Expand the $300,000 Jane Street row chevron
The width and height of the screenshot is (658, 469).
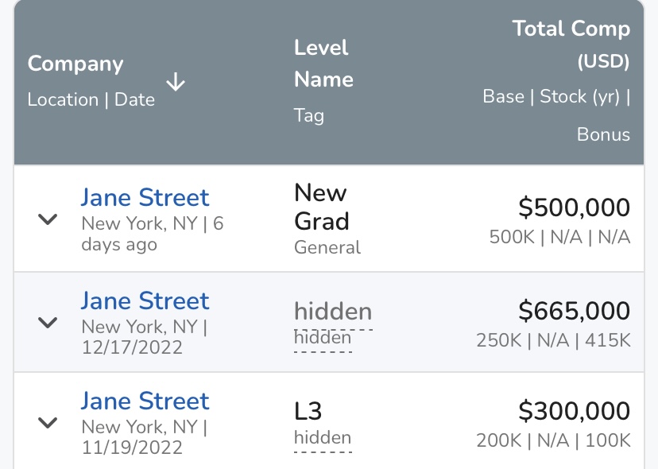[48, 423]
